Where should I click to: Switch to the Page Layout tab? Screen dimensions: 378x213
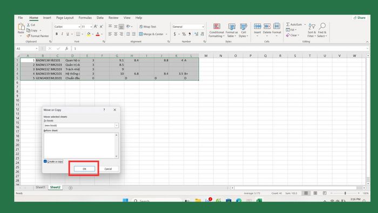[65, 18]
